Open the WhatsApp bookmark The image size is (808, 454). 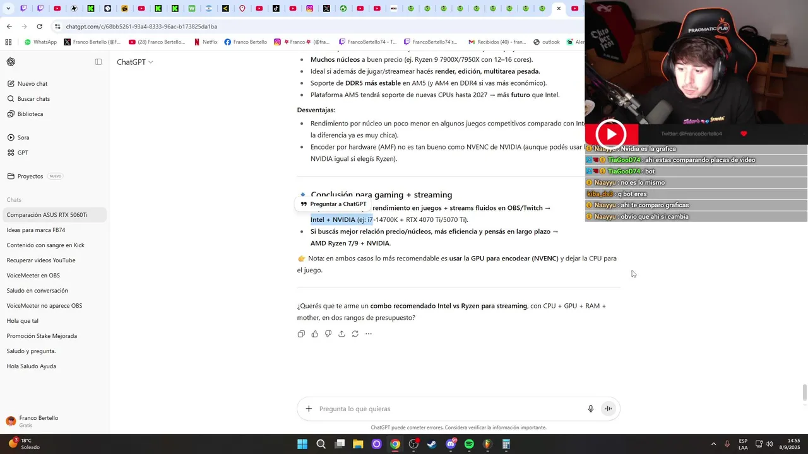point(40,42)
